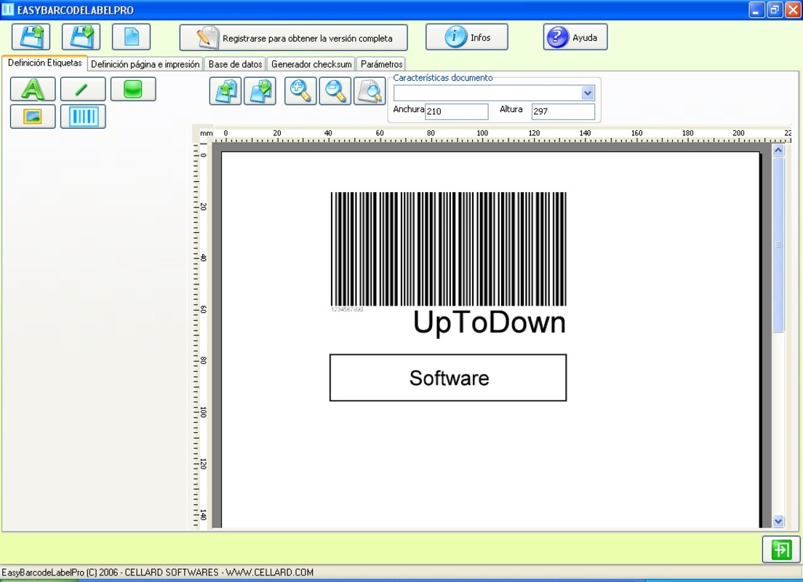Open the Infos dialog
Screen dimensions: 803x582
coord(466,37)
